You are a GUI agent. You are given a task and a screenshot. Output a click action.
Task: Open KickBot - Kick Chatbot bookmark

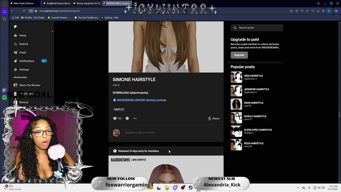(x=33, y=18)
